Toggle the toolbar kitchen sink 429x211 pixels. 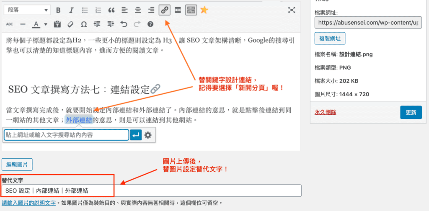pos(191,10)
